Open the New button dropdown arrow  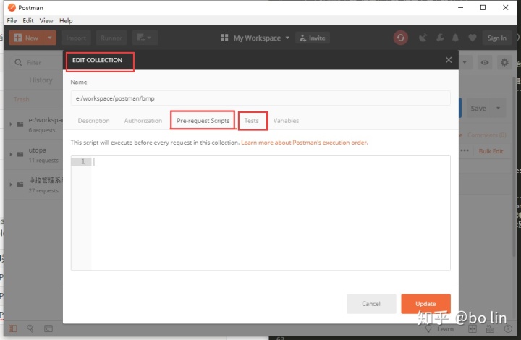point(50,38)
